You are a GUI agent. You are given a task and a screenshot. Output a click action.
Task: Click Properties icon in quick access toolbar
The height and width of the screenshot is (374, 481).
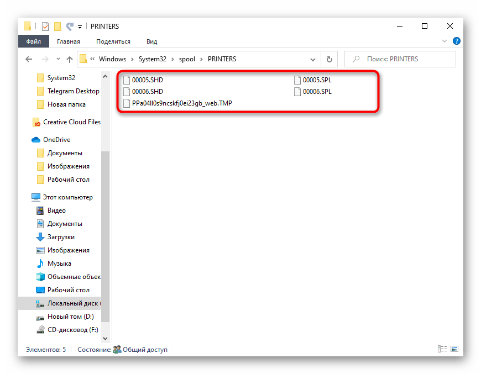(45, 26)
